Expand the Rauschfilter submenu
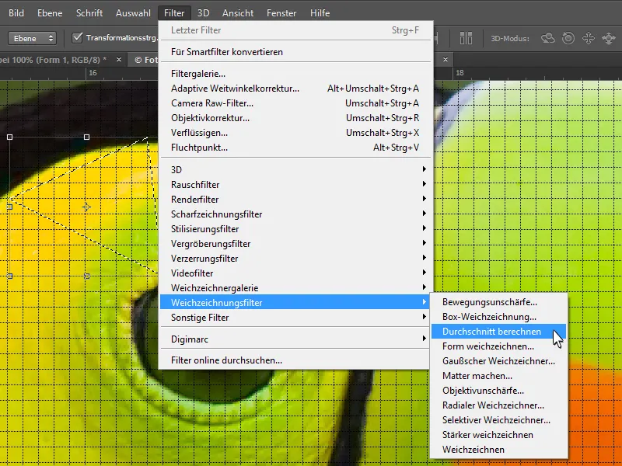622x466 pixels. pos(295,185)
